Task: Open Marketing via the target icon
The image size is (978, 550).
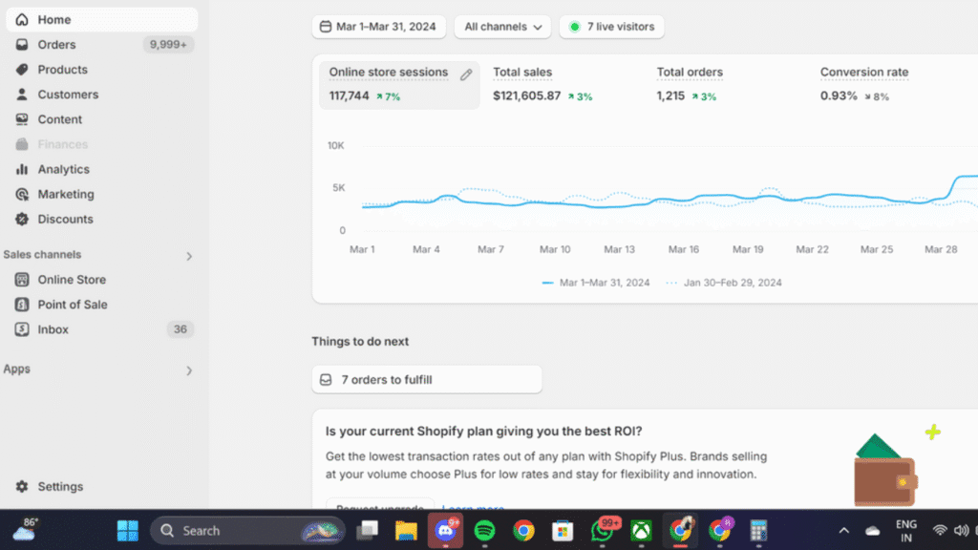Action: (x=22, y=194)
